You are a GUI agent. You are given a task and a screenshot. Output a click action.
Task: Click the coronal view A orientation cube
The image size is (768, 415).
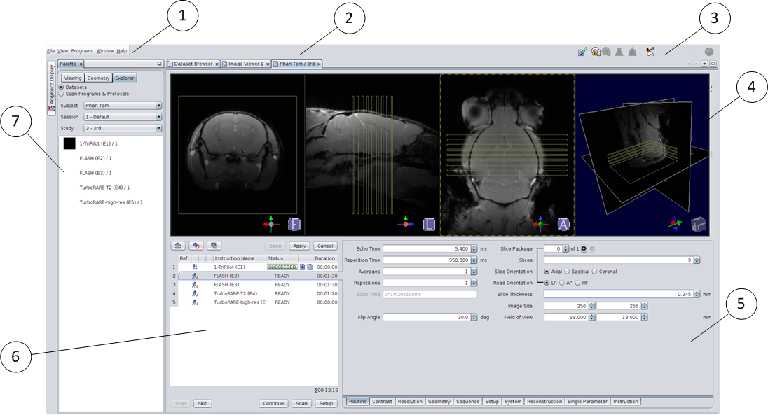pyautogui.click(x=563, y=224)
